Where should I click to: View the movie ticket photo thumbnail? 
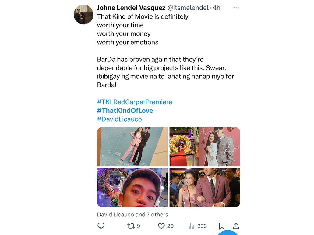[132, 147]
